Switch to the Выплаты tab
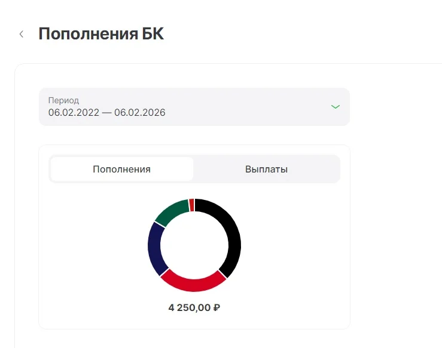The height and width of the screenshot is (348, 442). pyautogui.click(x=266, y=169)
